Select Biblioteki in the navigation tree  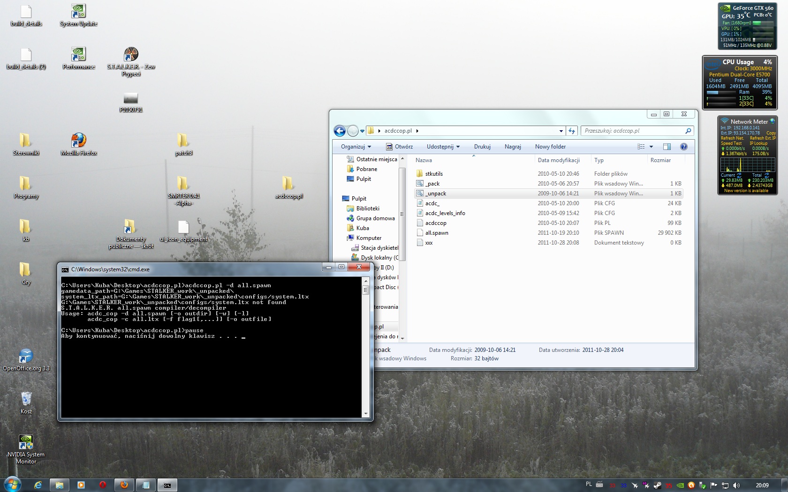point(368,209)
